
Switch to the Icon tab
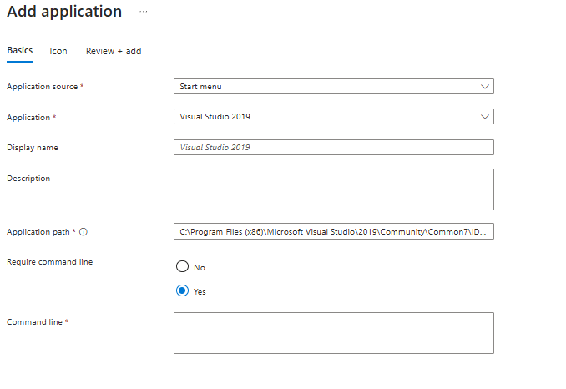58,51
